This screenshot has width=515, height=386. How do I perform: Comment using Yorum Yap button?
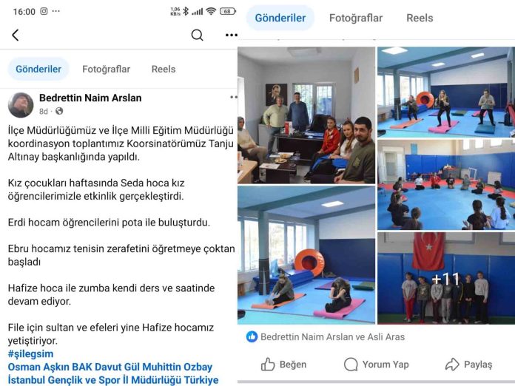tap(377, 365)
